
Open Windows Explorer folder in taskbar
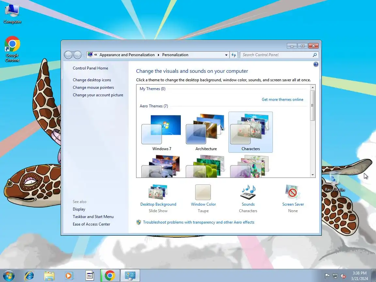pos(49,276)
